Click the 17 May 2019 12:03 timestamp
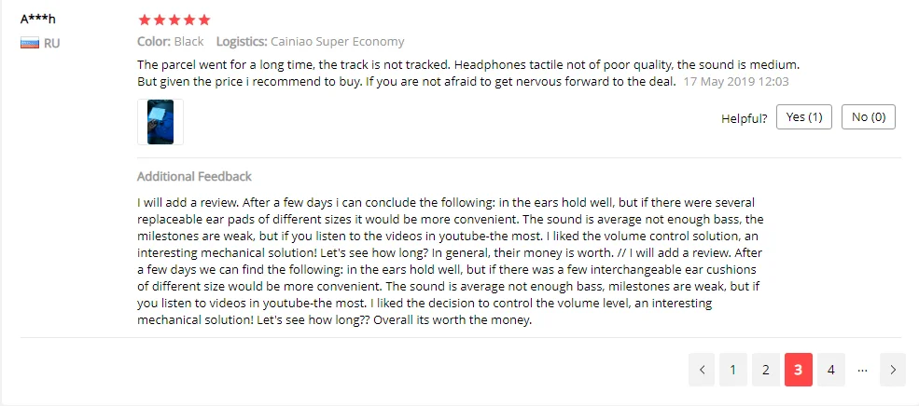Image resolution: width=919 pixels, height=406 pixels. tap(736, 81)
